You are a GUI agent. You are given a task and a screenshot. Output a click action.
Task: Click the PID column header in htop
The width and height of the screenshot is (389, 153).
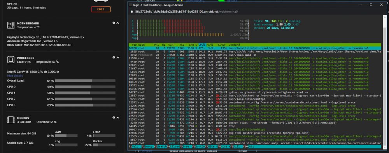(134, 45)
